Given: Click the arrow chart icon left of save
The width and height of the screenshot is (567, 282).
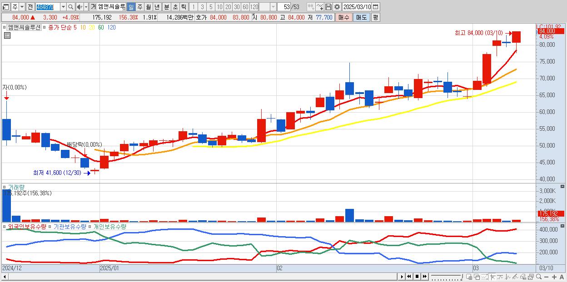Looking at the screenshot, I should (320, 7).
